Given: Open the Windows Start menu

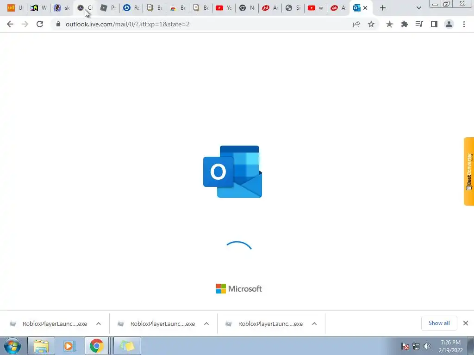Looking at the screenshot, I should (12, 346).
